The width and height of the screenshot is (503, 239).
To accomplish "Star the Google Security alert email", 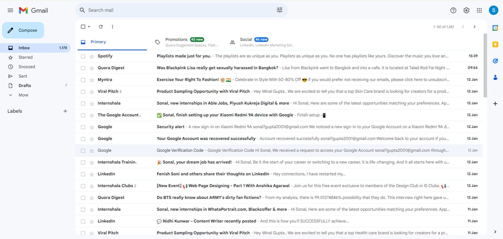I will 92,127.
